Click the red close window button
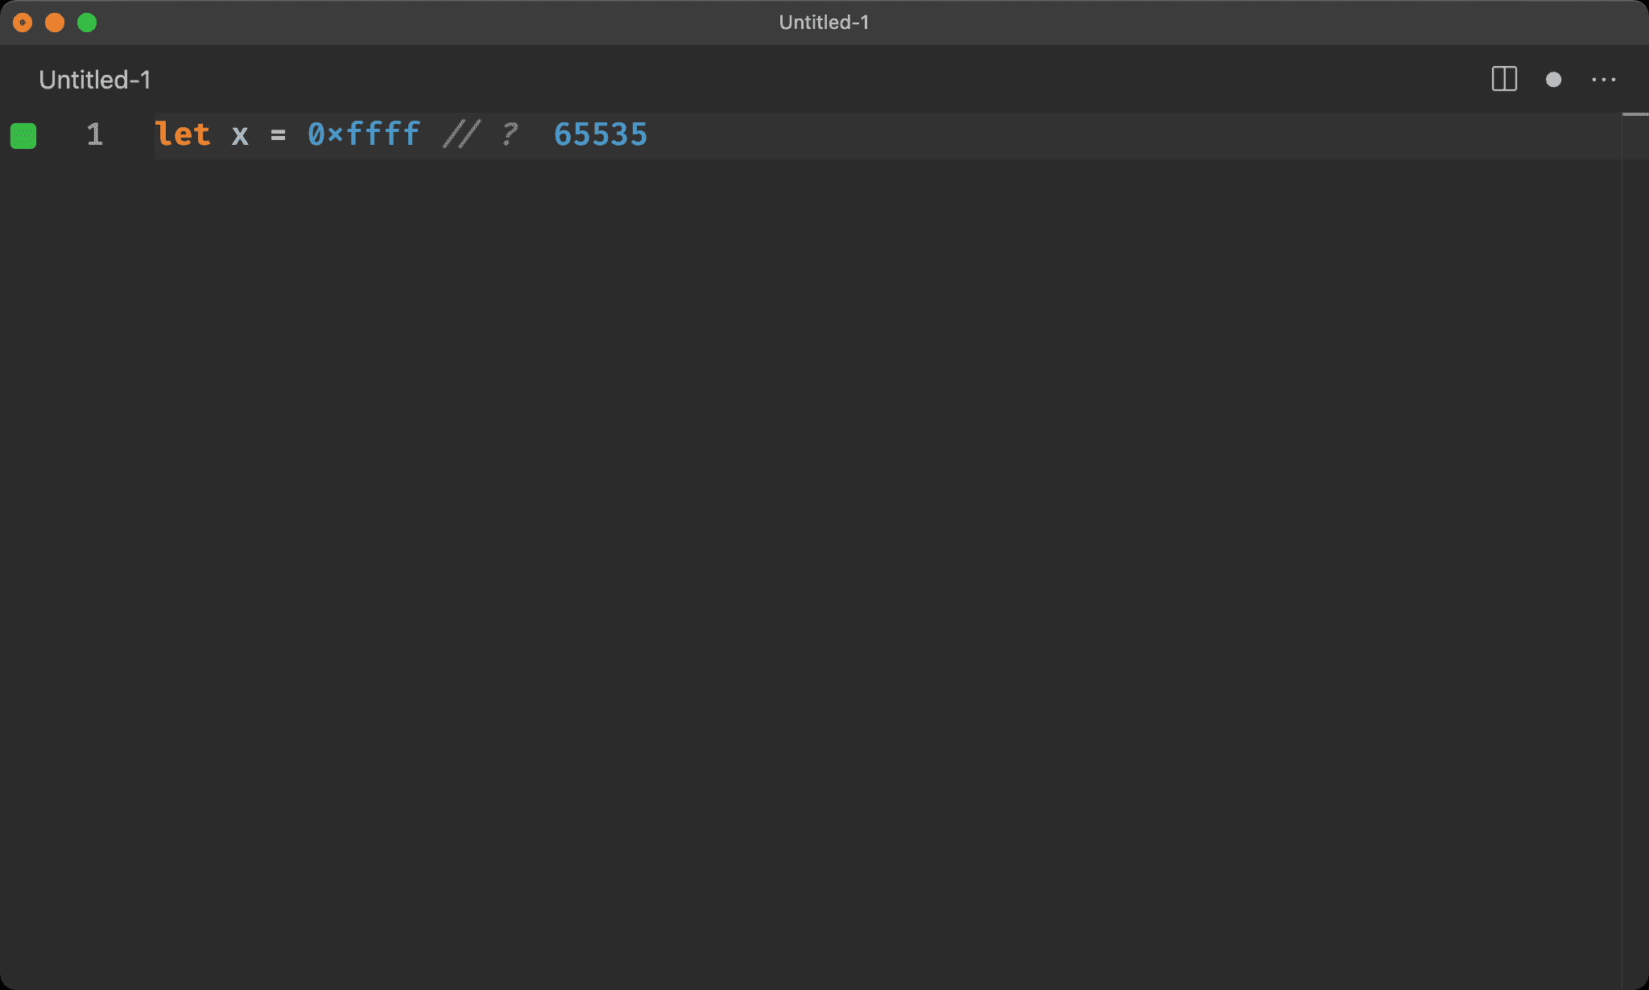This screenshot has height=990, width=1649. click(x=23, y=23)
